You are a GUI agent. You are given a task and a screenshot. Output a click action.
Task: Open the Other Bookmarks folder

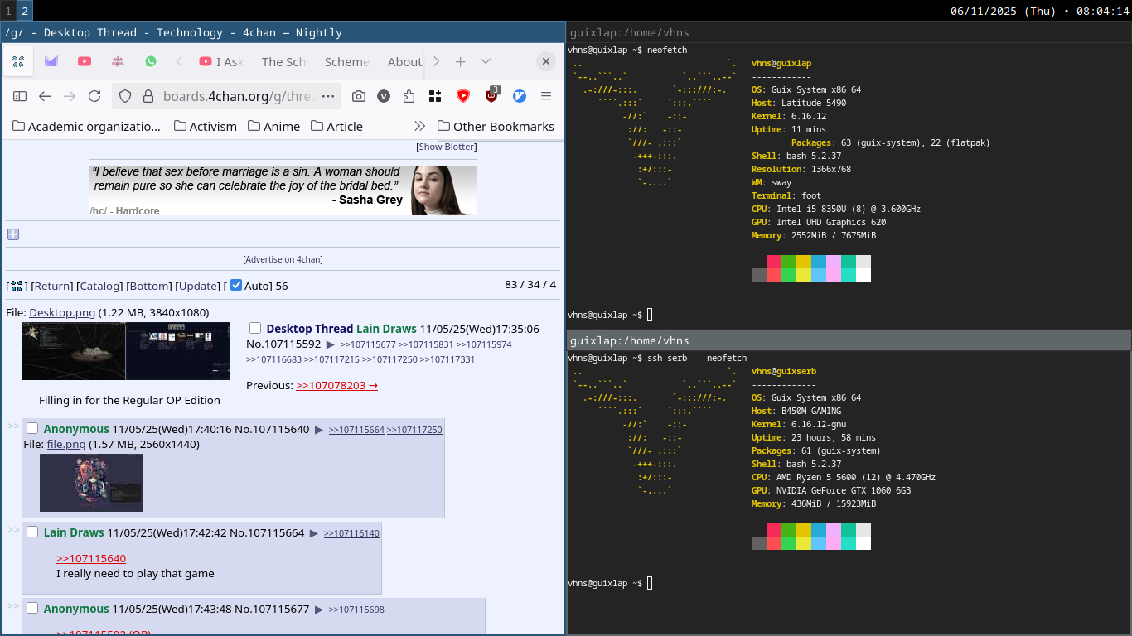(496, 126)
